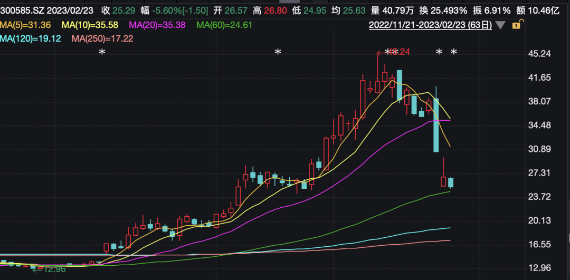Viewport: 570px width, 280px height.
Task: Select the 300585.SZ stock code
Action: click(x=20, y=11)
